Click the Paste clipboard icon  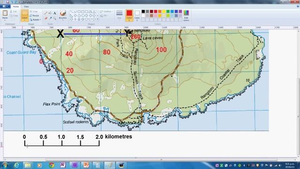5,13
